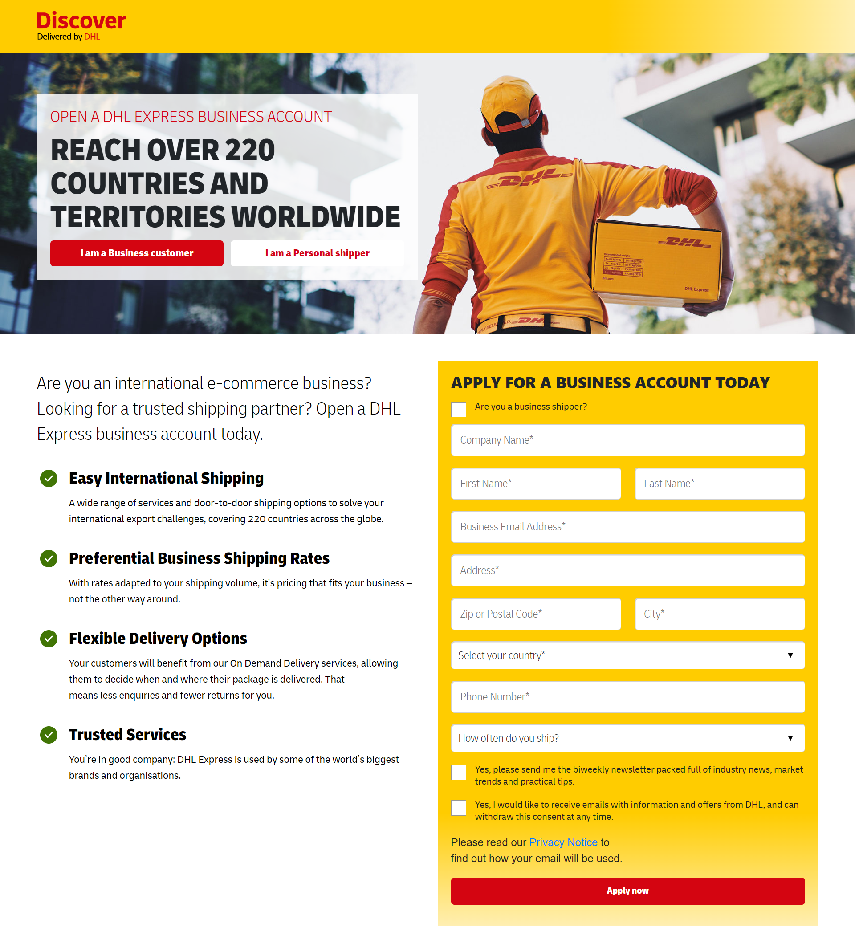
Task: Click the green checkmark icon for Preferential Business Shipping Rates
Action: point(49,557)
